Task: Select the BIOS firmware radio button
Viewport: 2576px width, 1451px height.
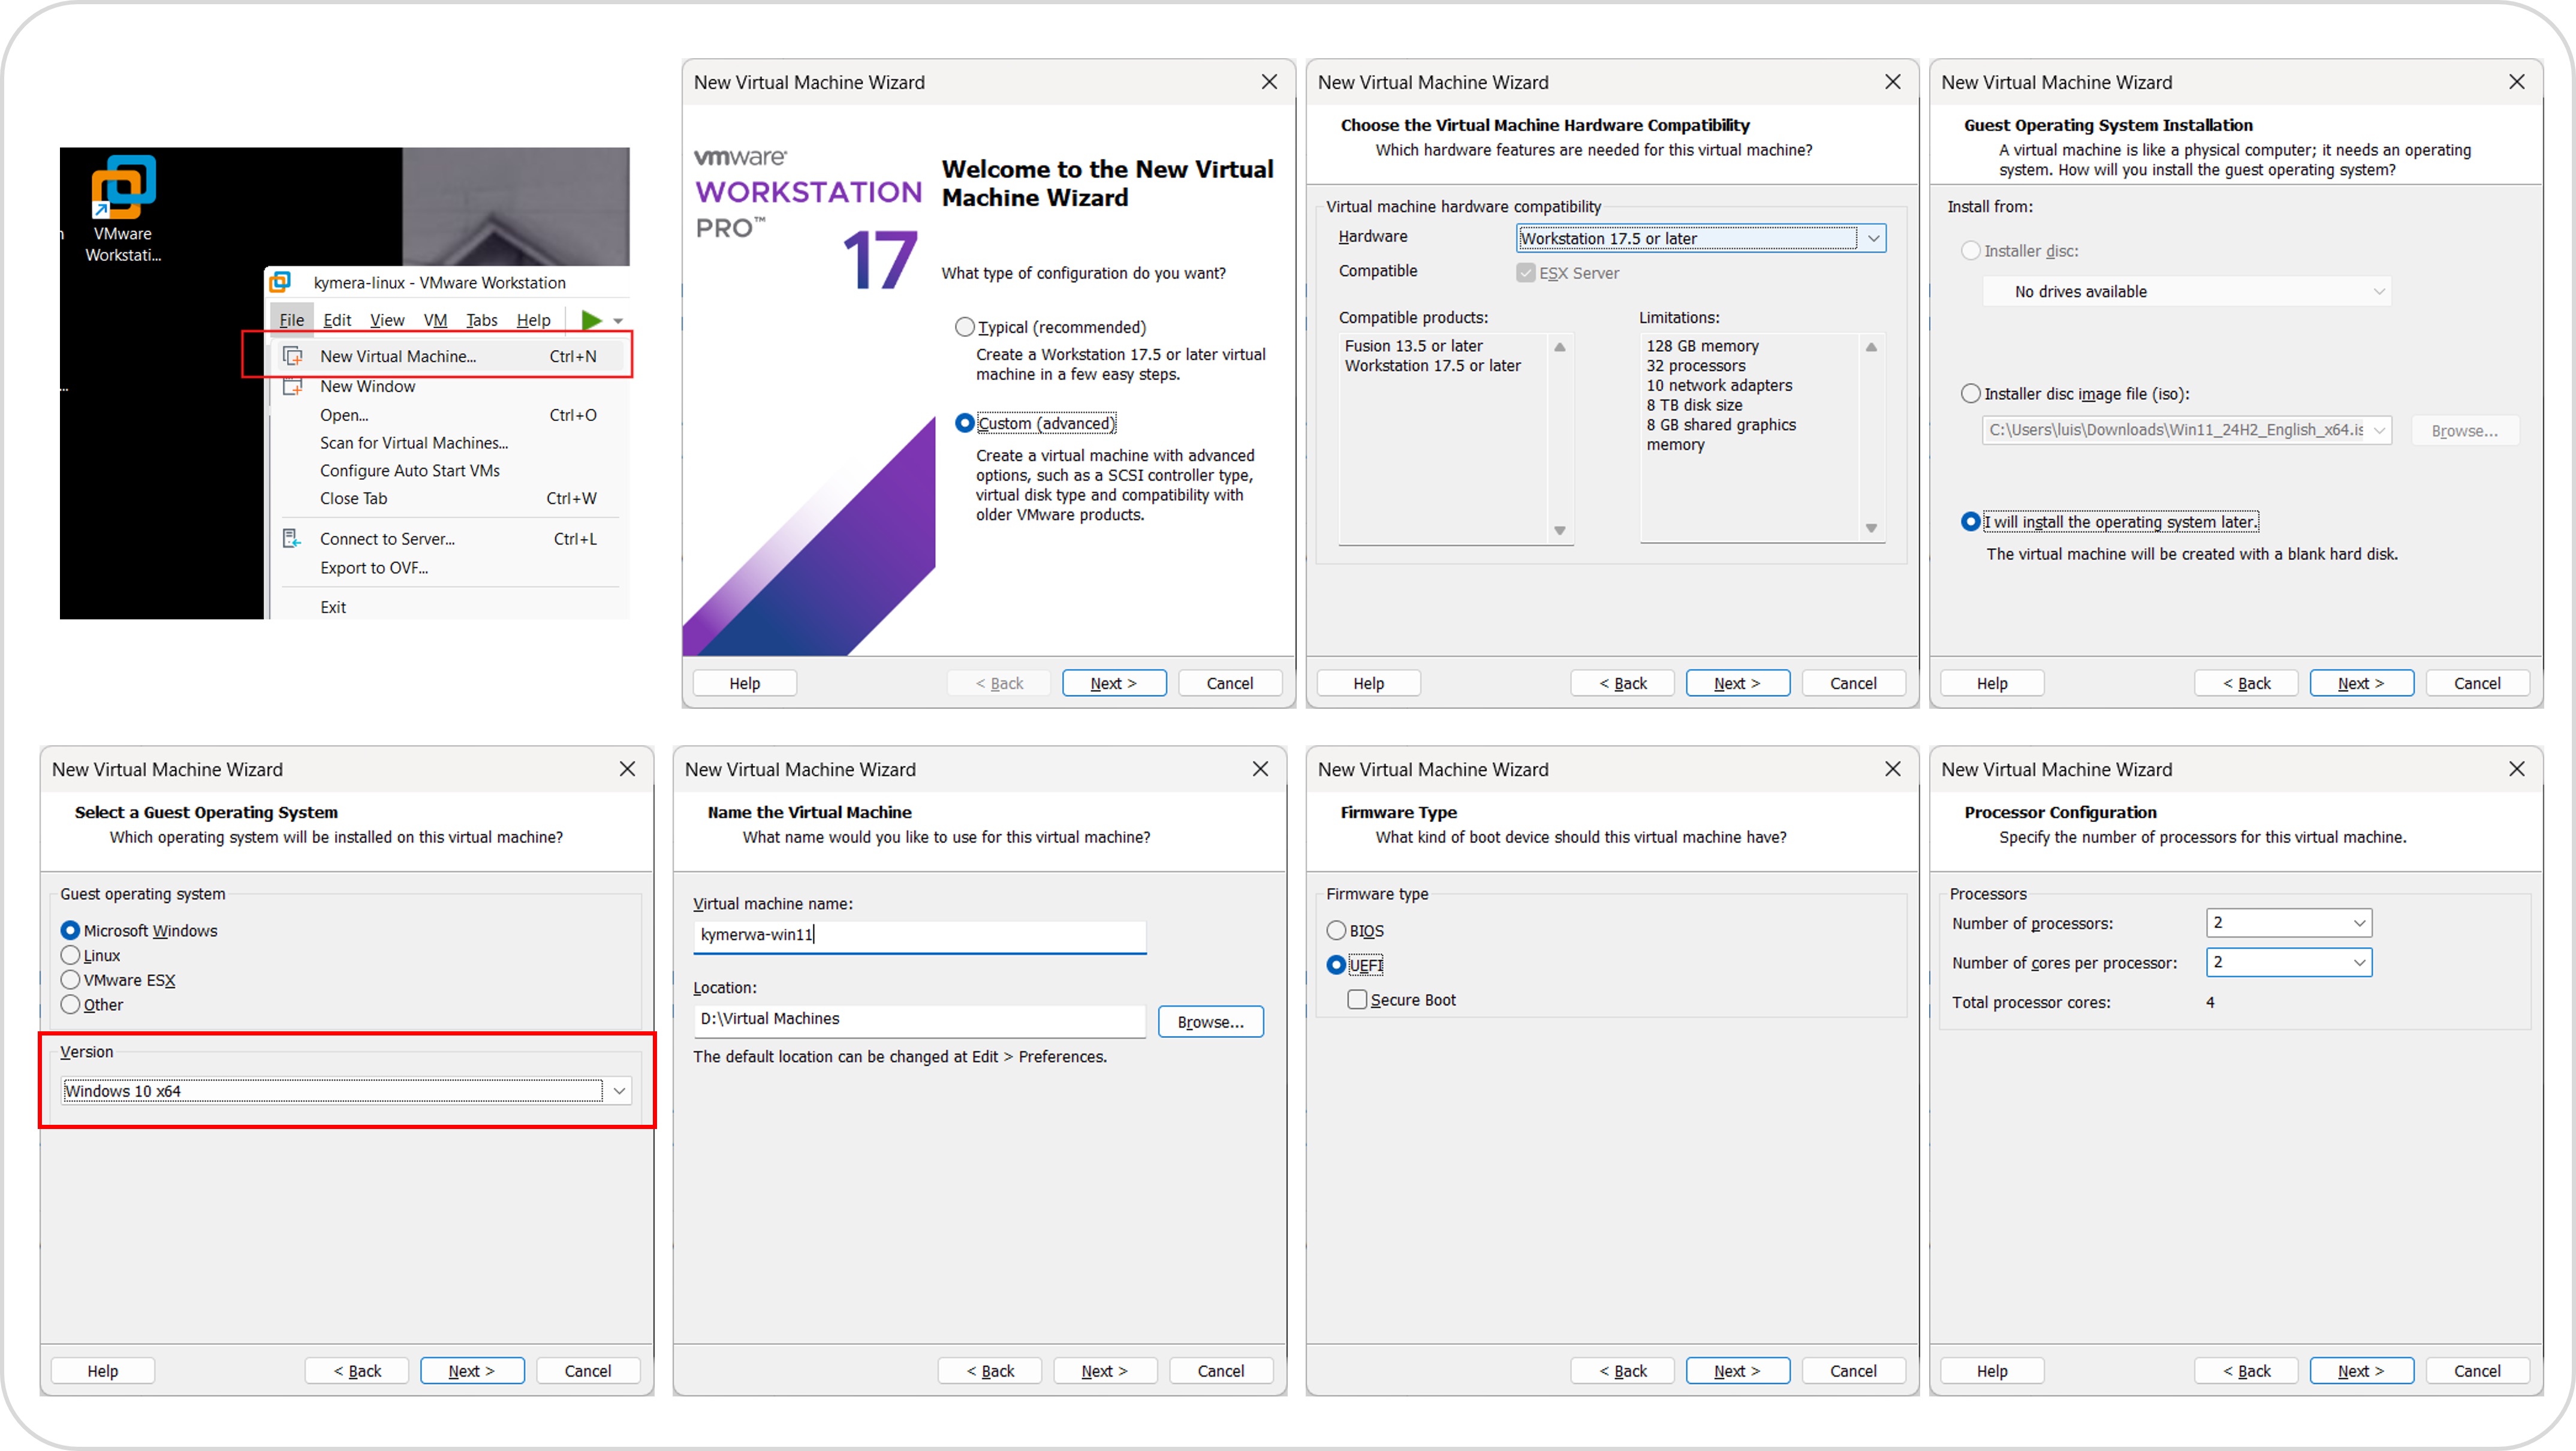Action: point(1336,931)
